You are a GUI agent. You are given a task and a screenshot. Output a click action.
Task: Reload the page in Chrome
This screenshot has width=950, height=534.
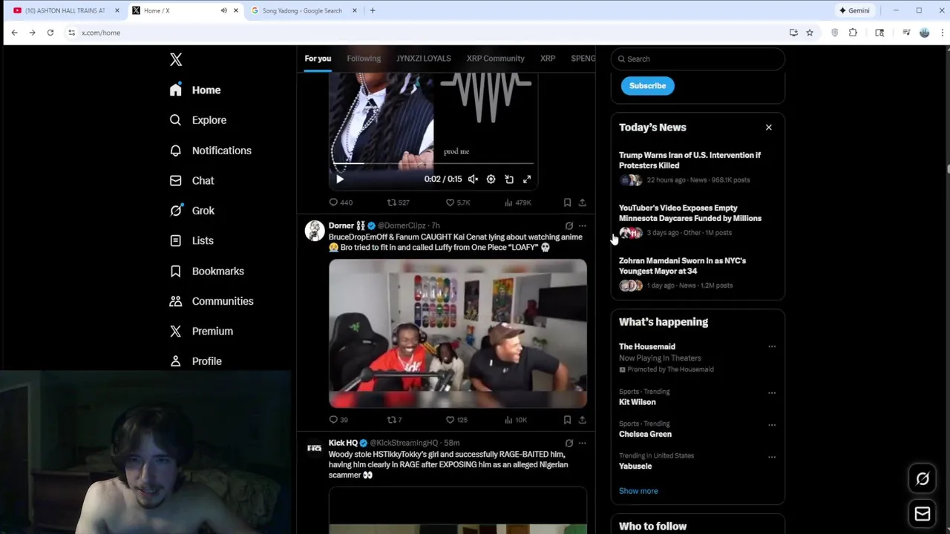tap(50, 33)
